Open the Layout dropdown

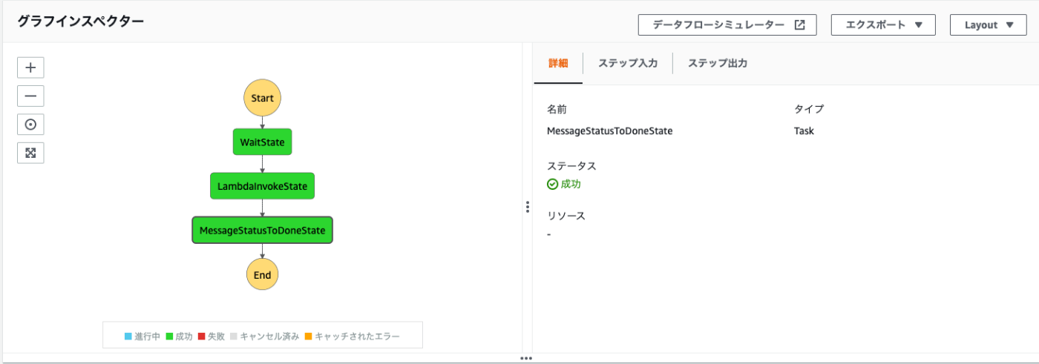(989, 24)
